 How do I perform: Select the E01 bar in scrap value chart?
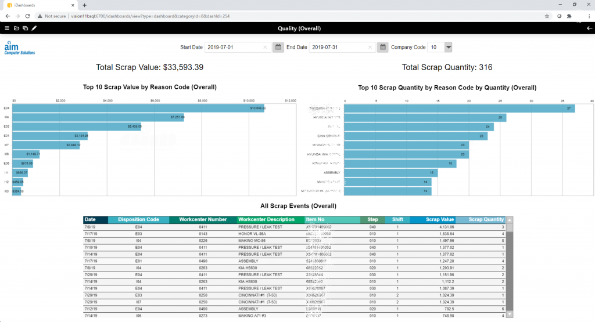tap(50, 136)
